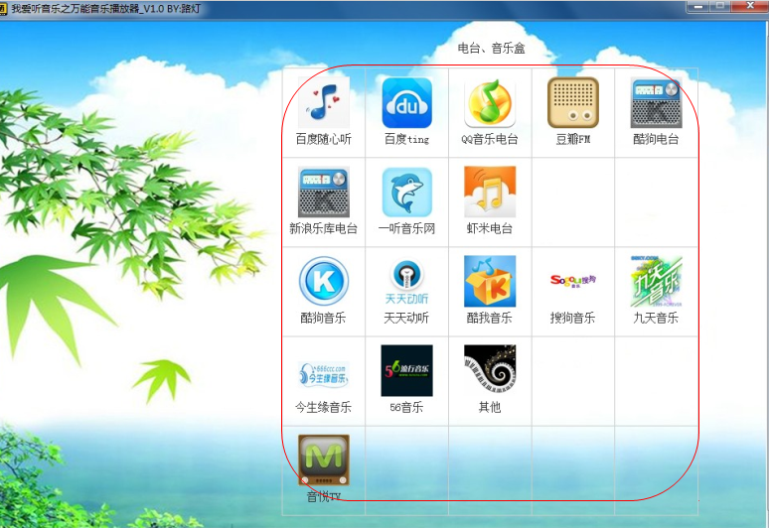Open the 九天音乐 green logo icon
Viewport: 769px width, 528px height.
pos(656,281)
